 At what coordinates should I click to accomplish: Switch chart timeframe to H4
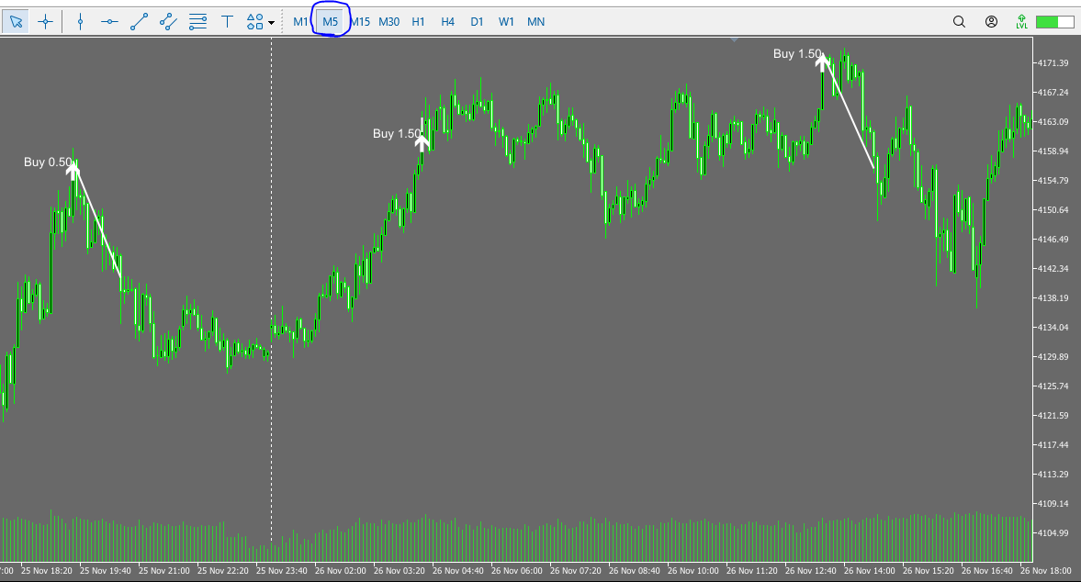pos(447,21)
